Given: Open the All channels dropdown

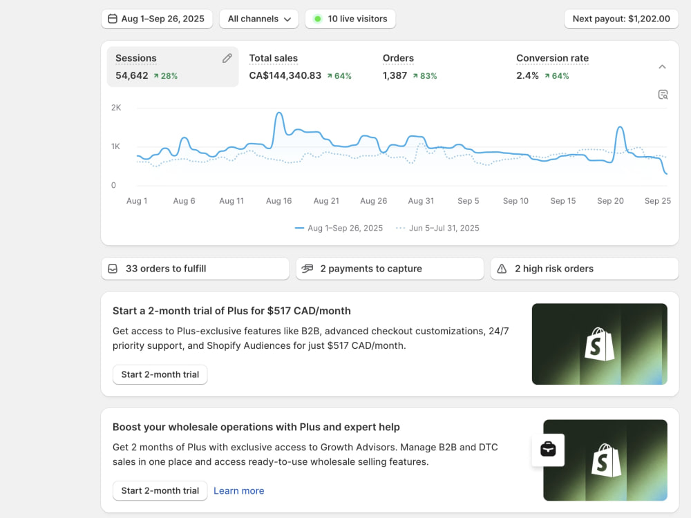Looking at the screenshot, I should [x=258, y=19].
